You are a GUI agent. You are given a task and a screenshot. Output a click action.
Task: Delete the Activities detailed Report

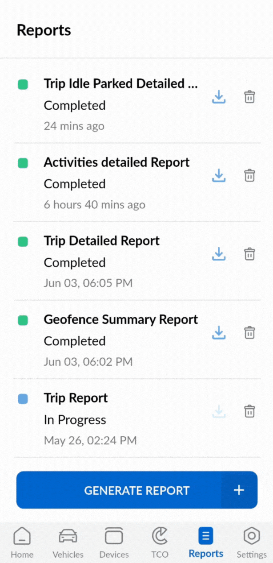click(x=250, y=175)
